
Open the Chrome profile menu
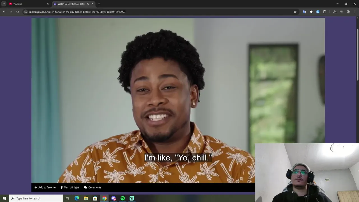coord(348,12)
